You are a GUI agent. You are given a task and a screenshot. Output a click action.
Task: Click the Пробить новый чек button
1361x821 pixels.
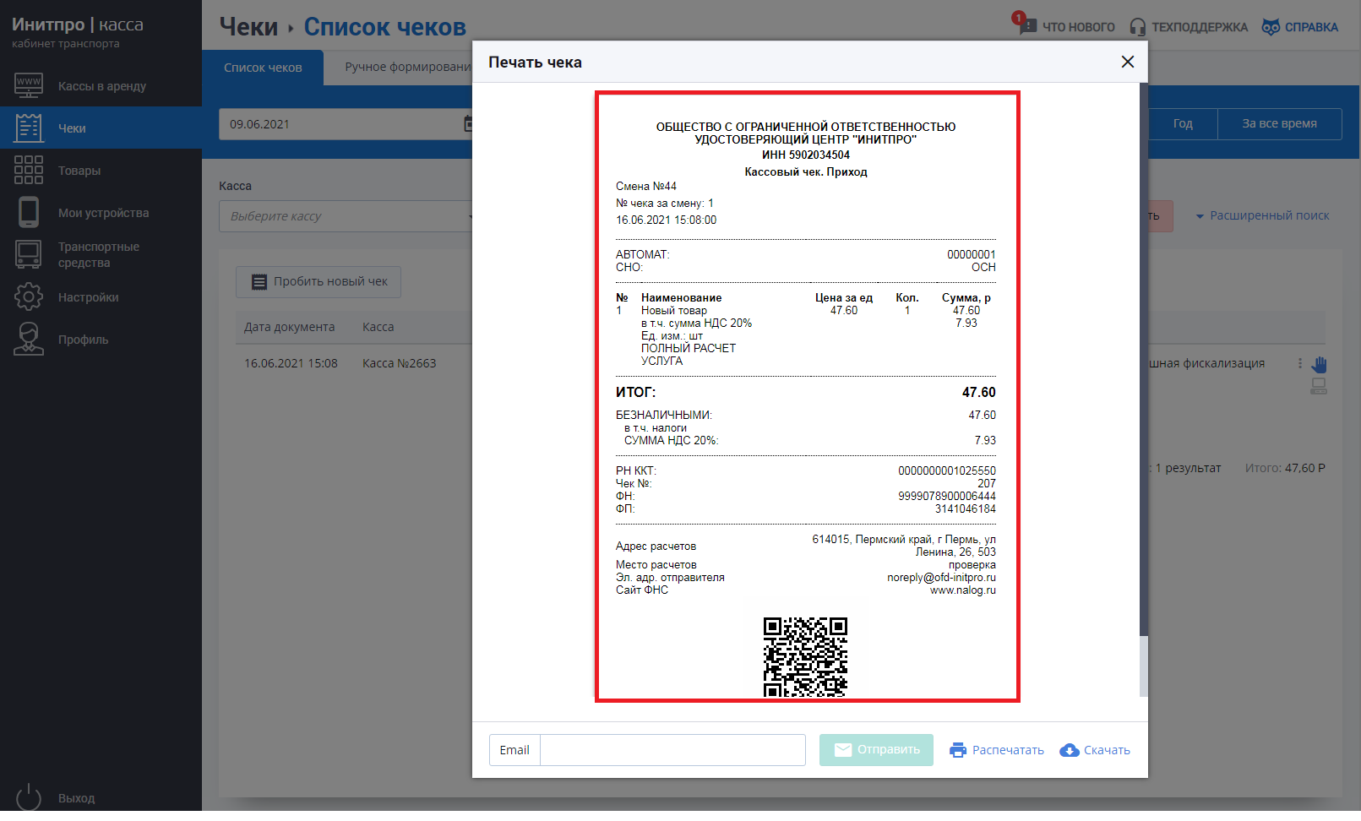(318, 282)
